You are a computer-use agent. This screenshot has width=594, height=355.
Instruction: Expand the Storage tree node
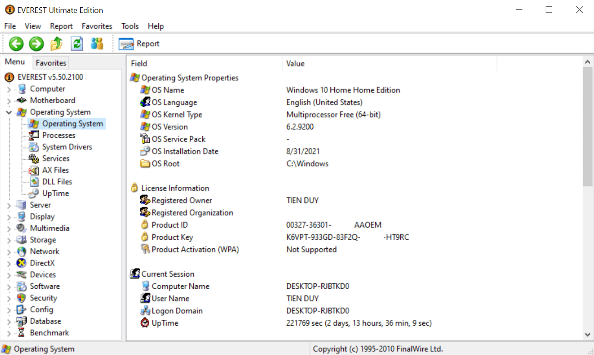(9, 241)
